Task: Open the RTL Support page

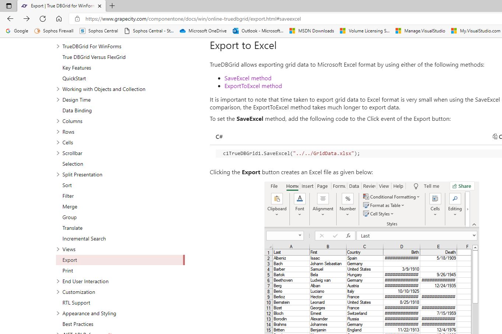Action: tap(76, 303)
